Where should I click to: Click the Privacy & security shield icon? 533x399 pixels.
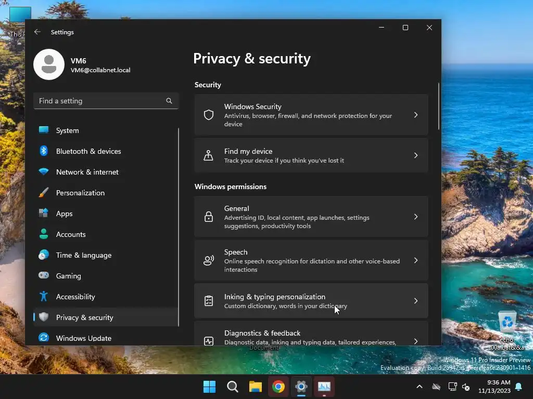tap(44, 317)
